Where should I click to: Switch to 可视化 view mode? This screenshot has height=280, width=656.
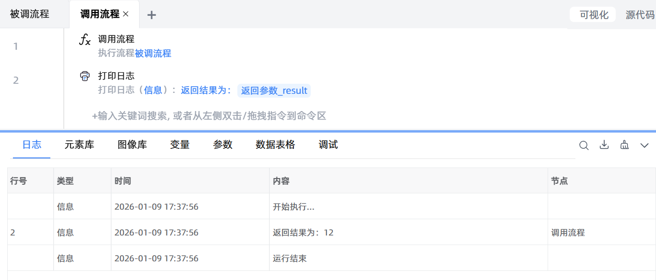594,15
